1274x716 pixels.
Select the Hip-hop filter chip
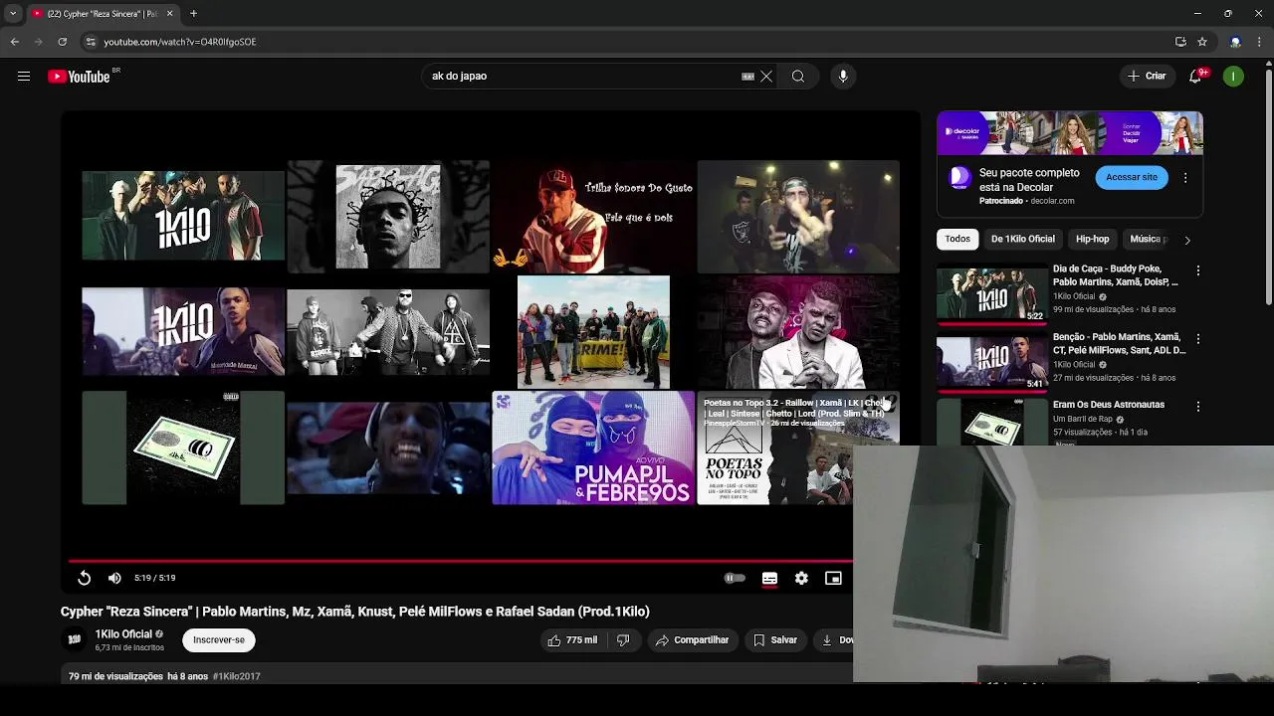(x=1092, y=239)
